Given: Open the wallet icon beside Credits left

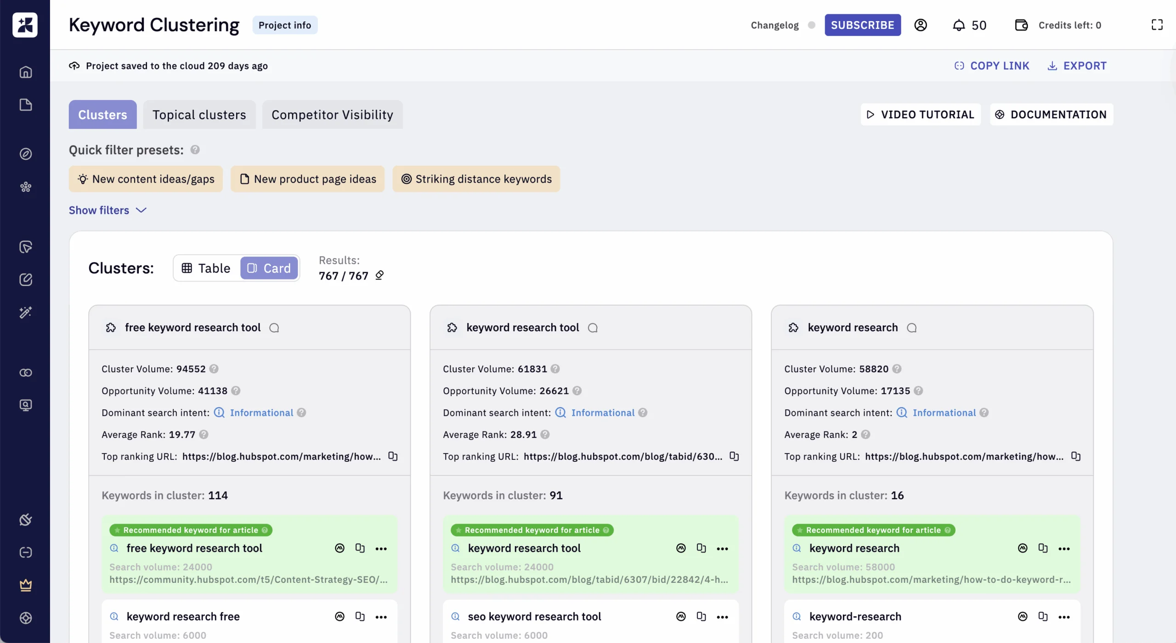Looking at the screenshot, I should tap(1021, 25).
